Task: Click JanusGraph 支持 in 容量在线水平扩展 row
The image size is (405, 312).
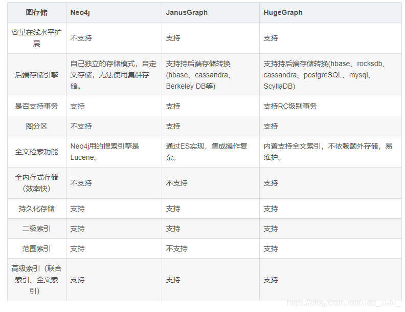Action: pyautogui.click(x=173, y=38)
